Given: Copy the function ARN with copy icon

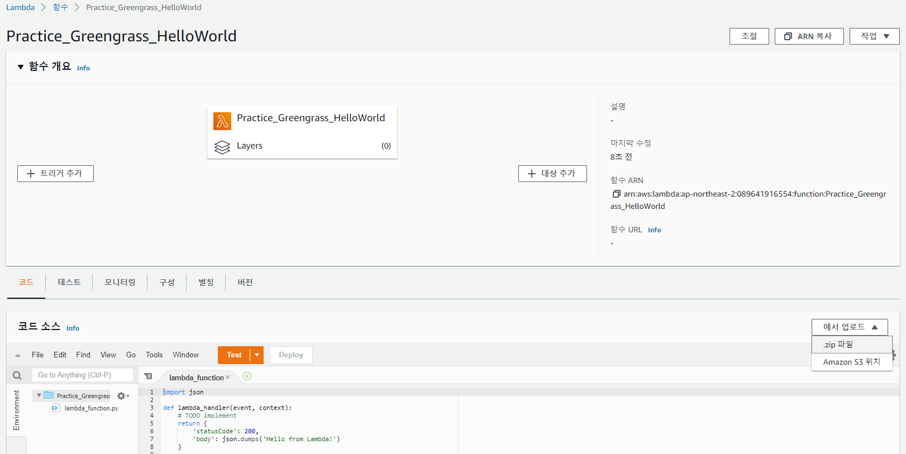Looking at the screenshot, I should 616,194.
